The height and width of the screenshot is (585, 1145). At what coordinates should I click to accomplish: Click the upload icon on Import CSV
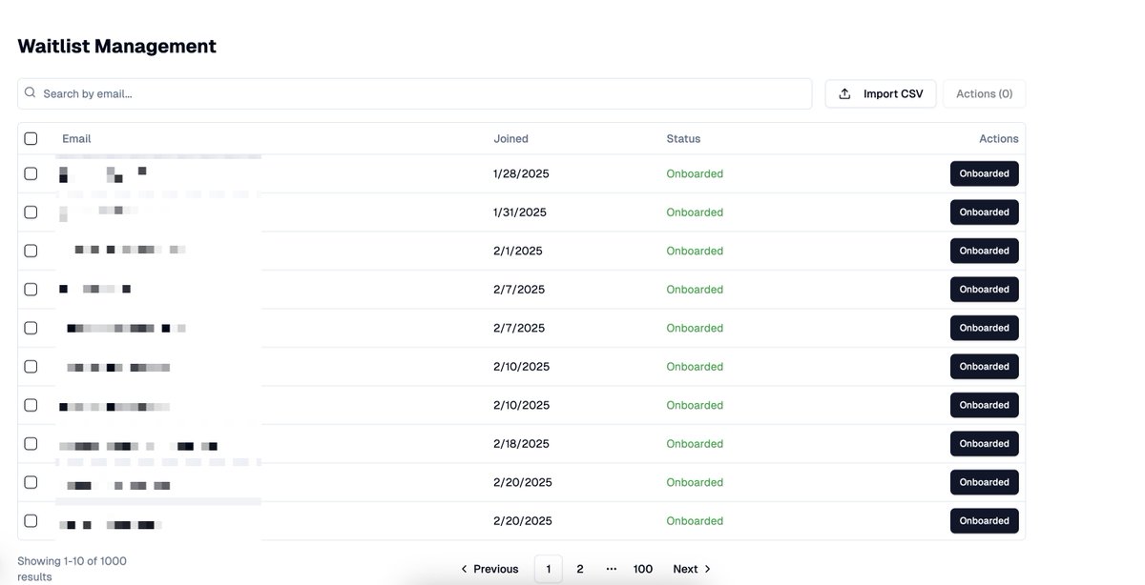(844, 93)
